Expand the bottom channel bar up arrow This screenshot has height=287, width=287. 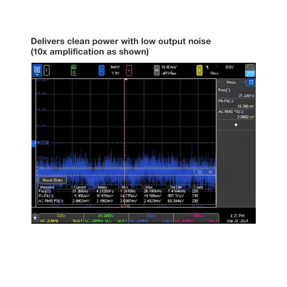[35, 218]
